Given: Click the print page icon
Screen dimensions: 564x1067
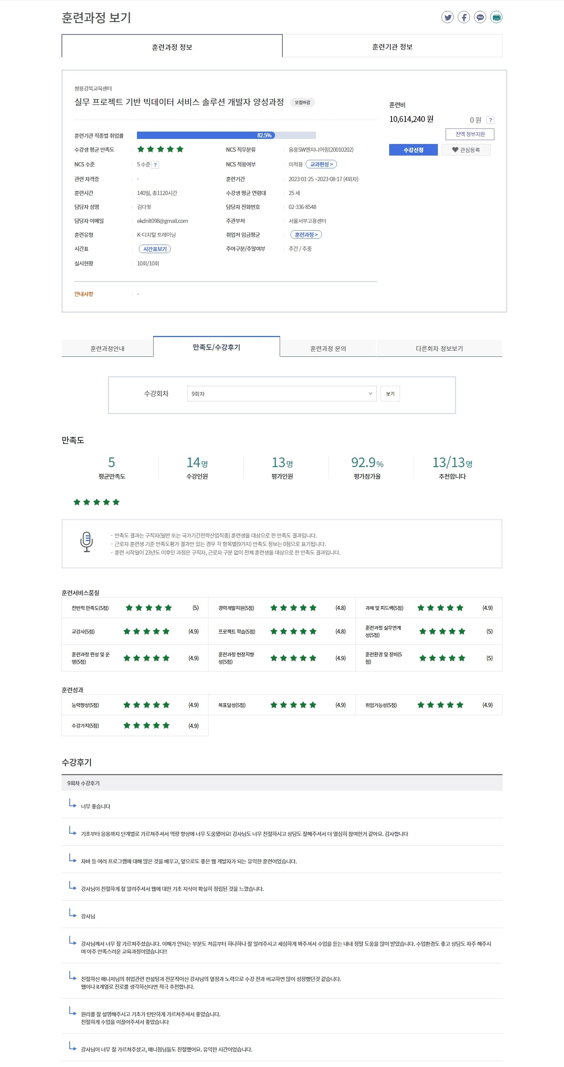Looking at the screenshot, I should click(x=496, y=17).
